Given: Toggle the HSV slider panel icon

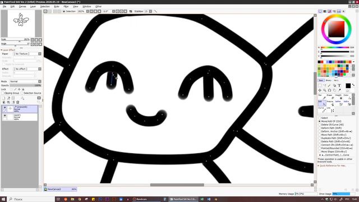Looking at the screenshot, I should (x=329, y=11).
